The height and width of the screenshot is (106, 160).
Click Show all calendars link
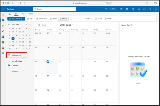[15, 71]
